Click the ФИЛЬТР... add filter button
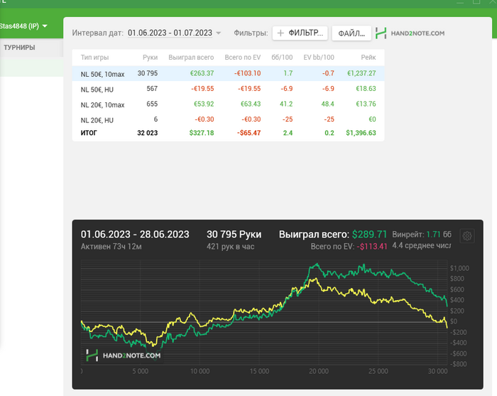The height and width of the screenshot is (396, 497). [x=300, y=33]
